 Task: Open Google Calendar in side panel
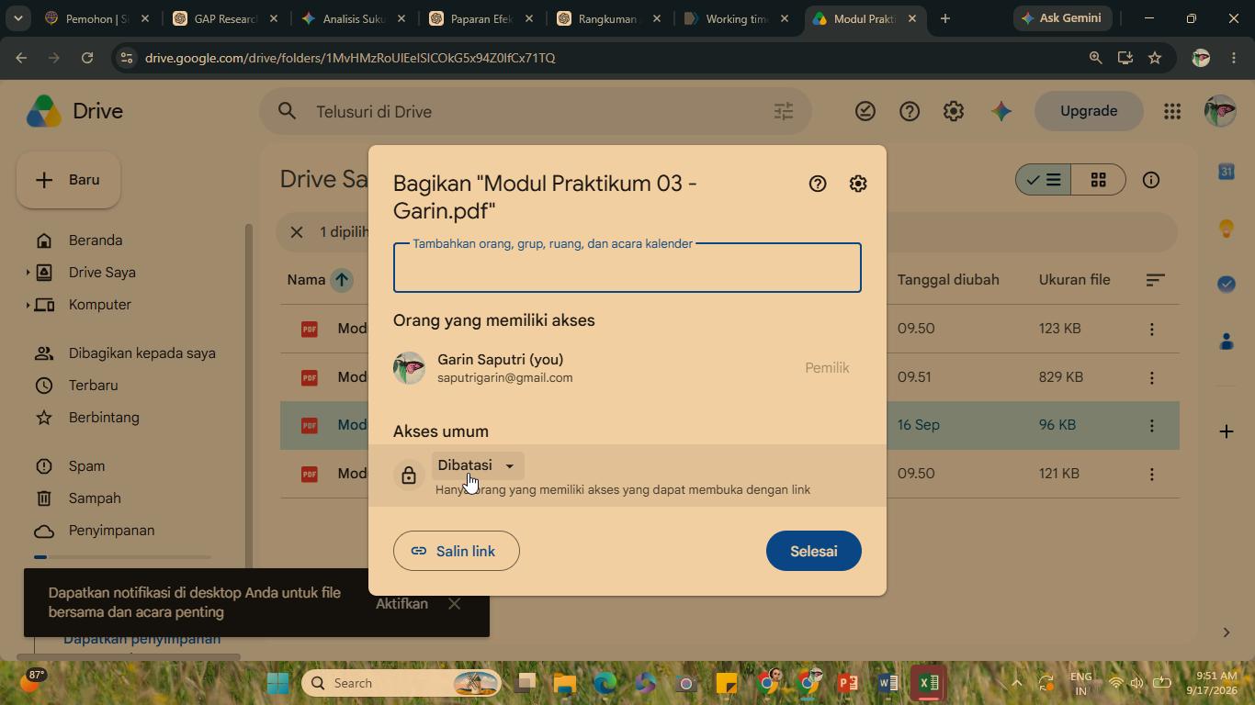[x=1227, y=172]
